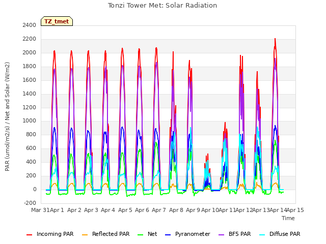Click the y-axis label PAR / Net and Solar
Viewport: 326px width, 244px height.
click(7, 116)
